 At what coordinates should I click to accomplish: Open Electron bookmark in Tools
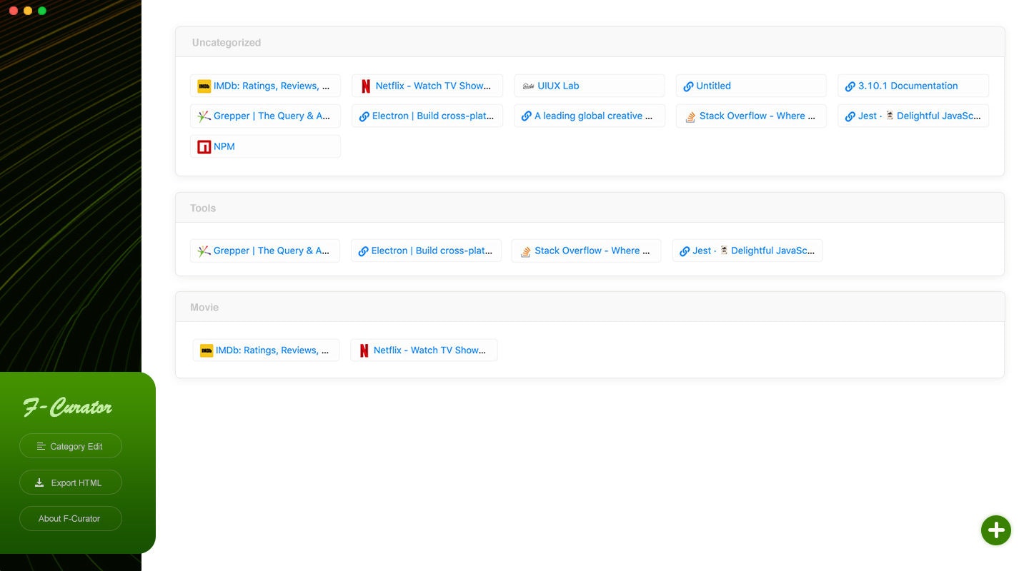click(x=426, y=251)
